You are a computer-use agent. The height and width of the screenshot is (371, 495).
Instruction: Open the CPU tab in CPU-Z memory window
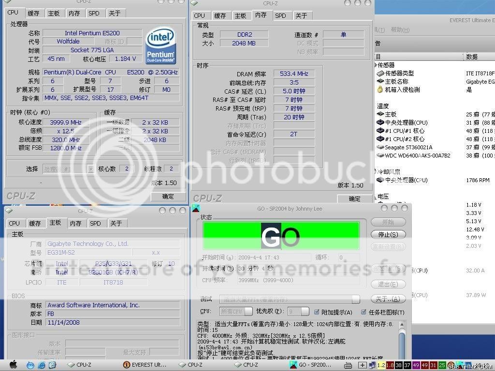coord(199,15)
